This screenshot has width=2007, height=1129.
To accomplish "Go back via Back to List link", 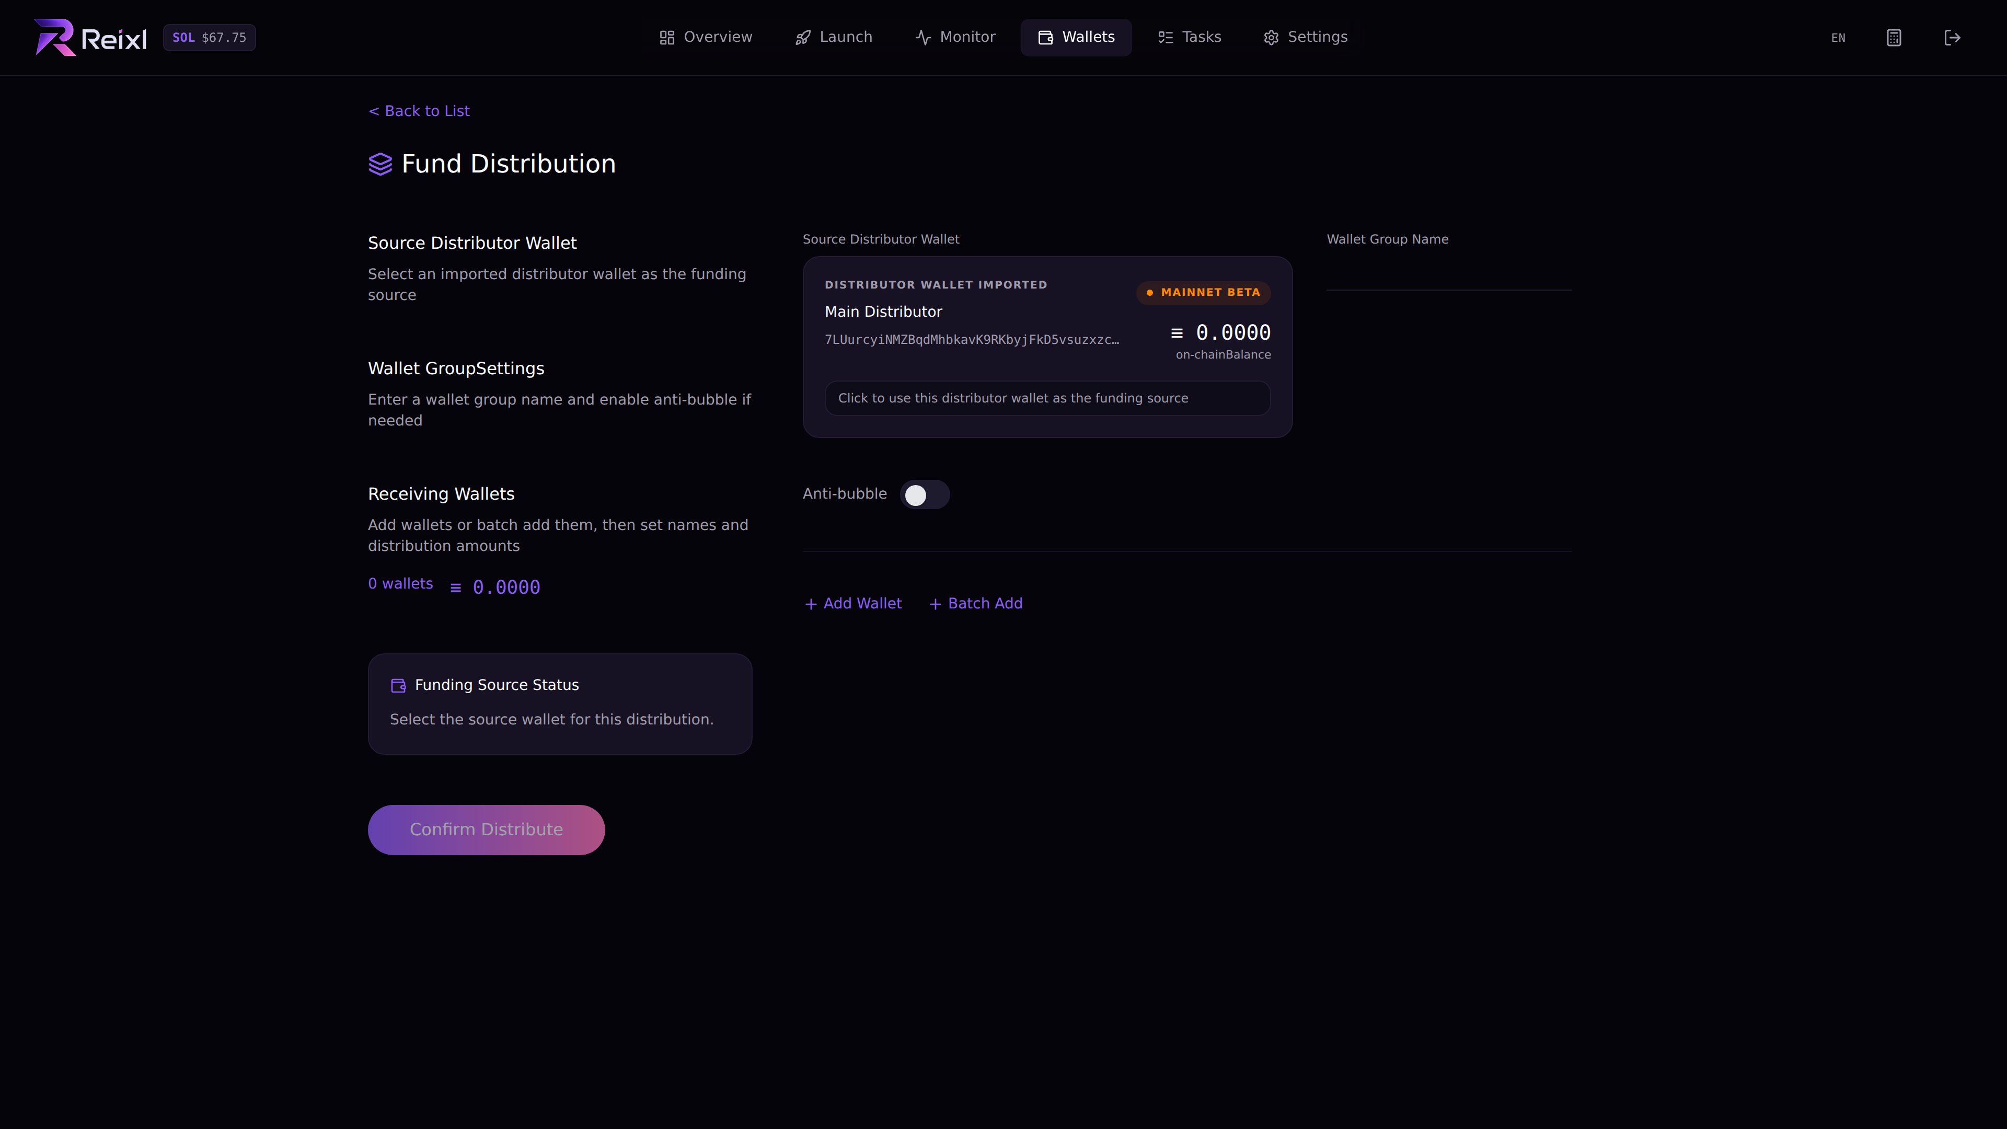I will (419, 111).
